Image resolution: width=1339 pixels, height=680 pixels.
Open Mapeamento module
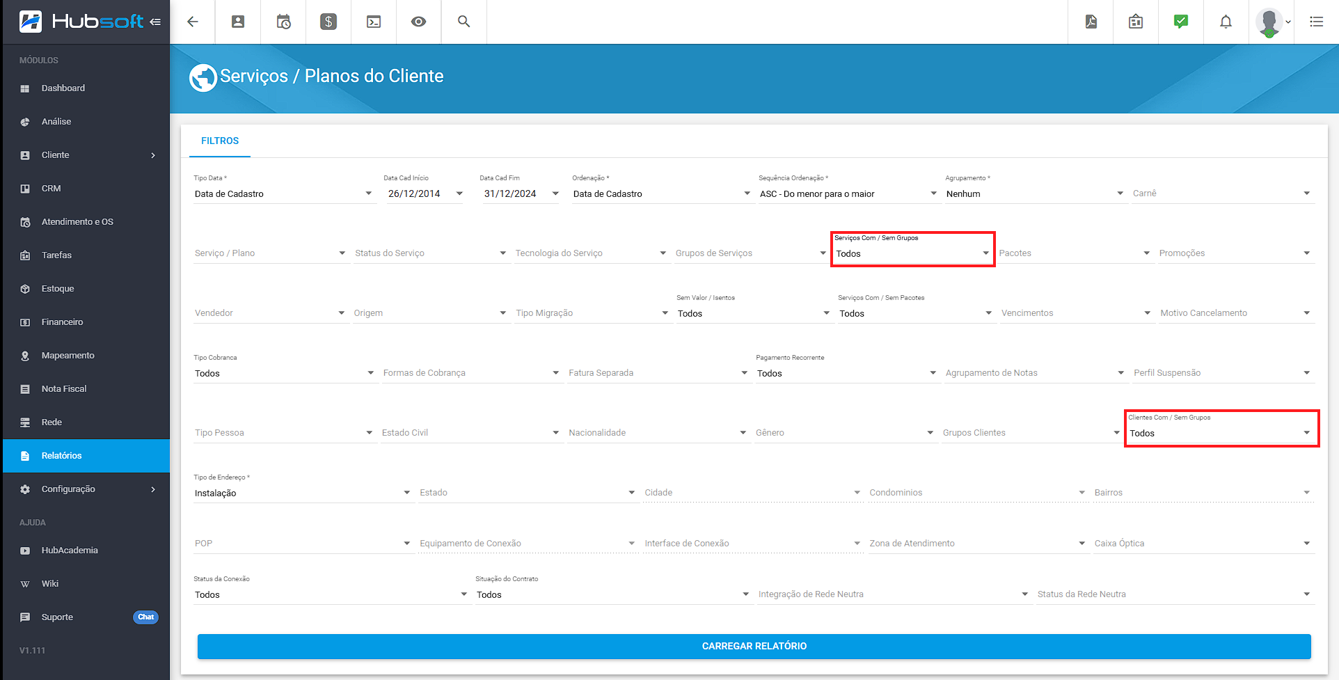tap(86, 356)
